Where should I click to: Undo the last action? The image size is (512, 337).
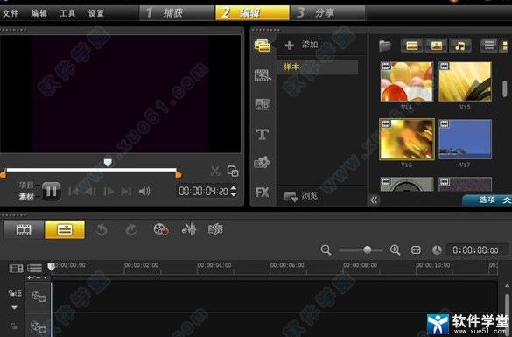click(102, 230)
